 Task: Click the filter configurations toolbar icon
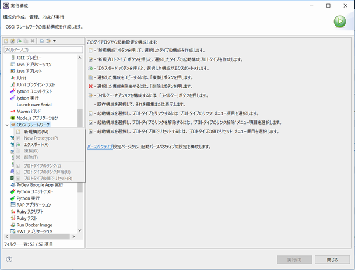(x=49, y=41)
